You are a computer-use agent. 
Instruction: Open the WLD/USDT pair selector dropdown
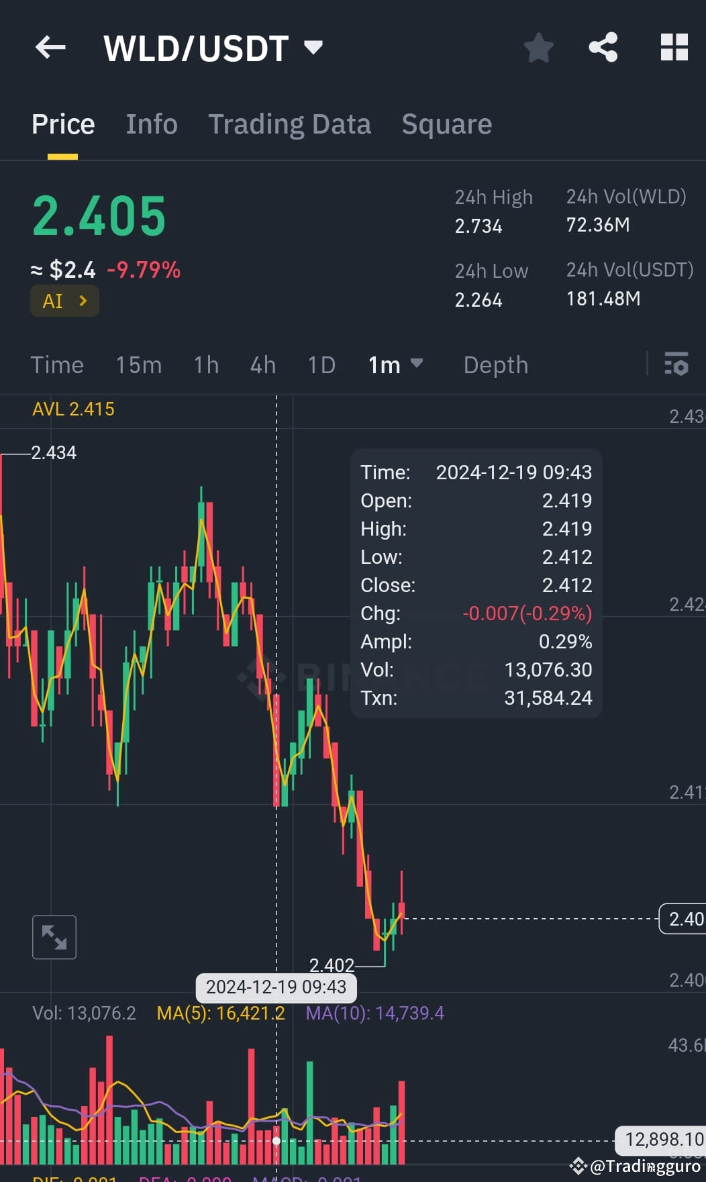coord(313,47)
